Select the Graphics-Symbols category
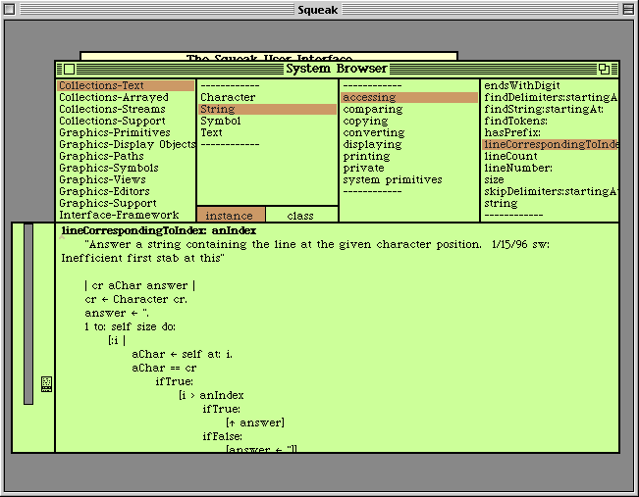The width and height of the screenshot is (639, 497). click(126, 168)
